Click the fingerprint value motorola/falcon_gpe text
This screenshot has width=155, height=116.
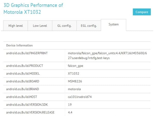(x=107, y=56)
